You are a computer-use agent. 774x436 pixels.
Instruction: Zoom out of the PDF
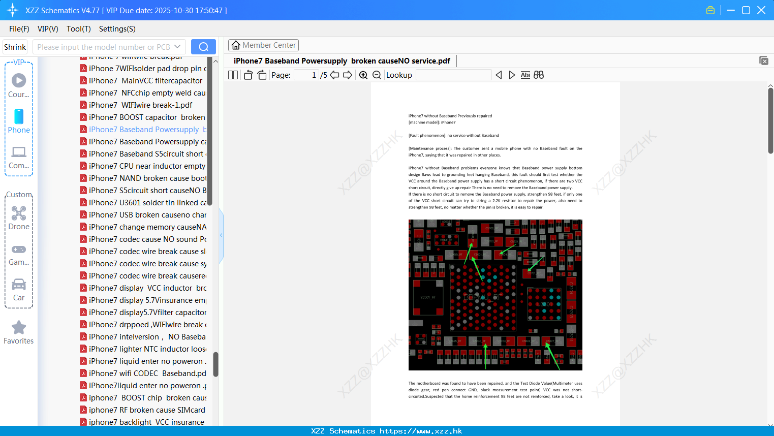point(377,75)
